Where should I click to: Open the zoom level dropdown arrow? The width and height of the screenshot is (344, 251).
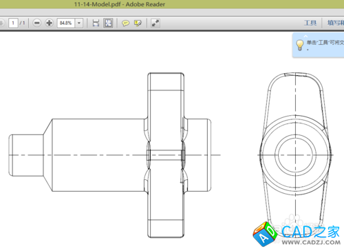(79, 23)
